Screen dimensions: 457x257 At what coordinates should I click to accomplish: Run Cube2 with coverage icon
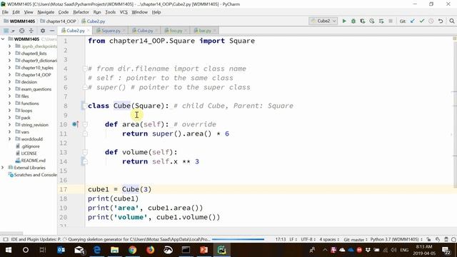[x=362, y=21]
